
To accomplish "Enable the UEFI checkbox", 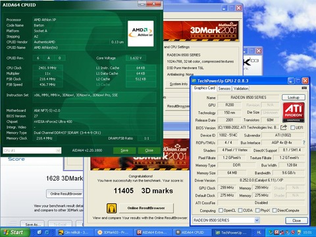I will tap(292, 128).
